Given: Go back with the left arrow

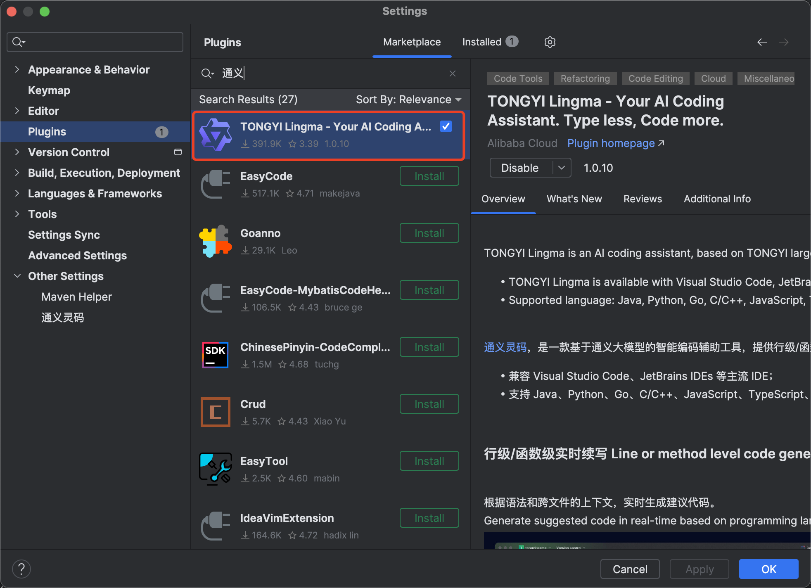Looking at the screenshot, I should [x=762, y=42].
